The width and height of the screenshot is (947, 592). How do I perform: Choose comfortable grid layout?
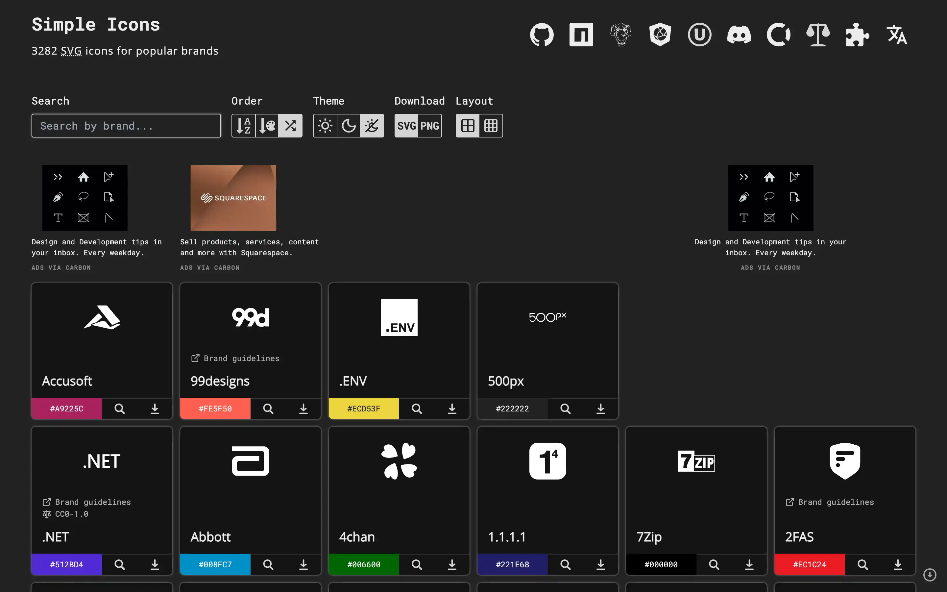point(468,126)
